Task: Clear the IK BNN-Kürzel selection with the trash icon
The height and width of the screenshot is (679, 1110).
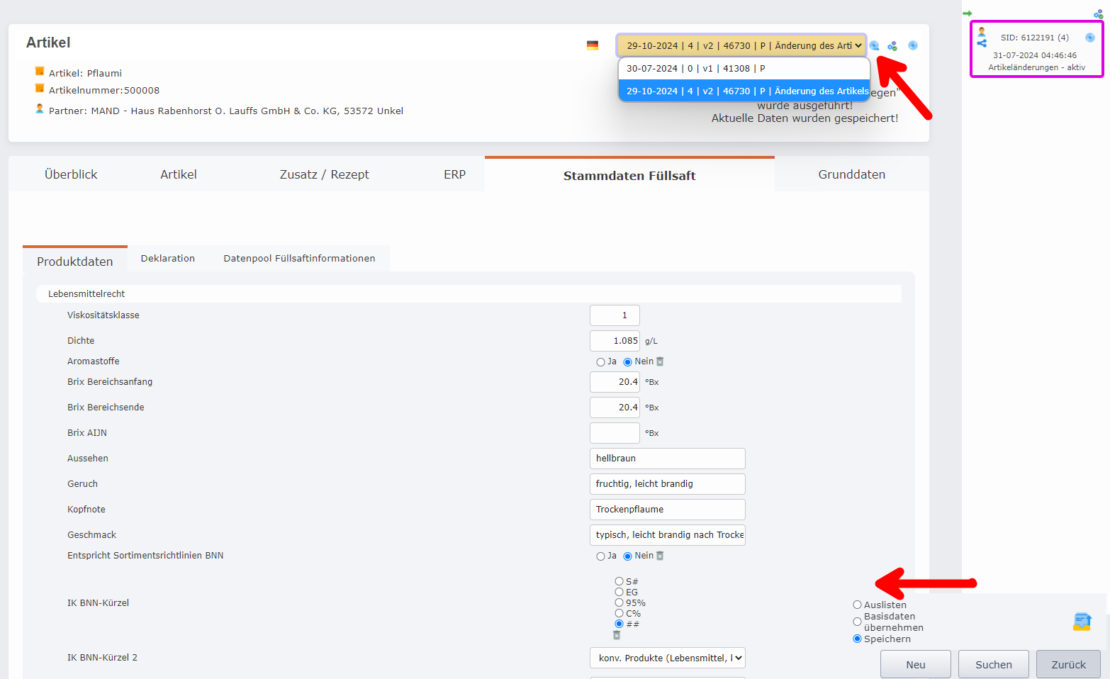Action: [x=617, y=635]
